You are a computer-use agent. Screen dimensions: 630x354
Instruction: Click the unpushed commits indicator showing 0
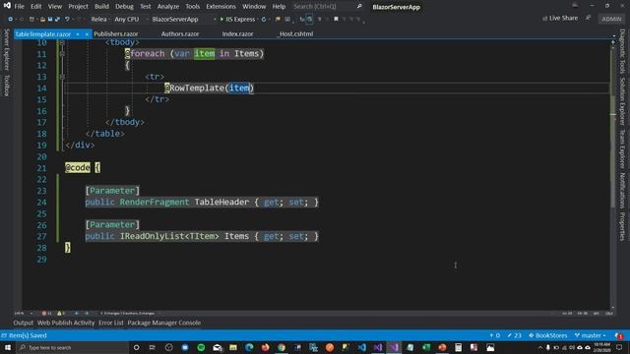(494, 335)
